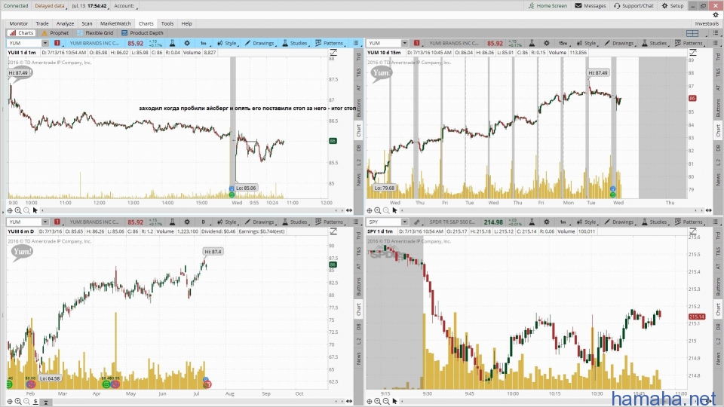724x407 pixels.
Task: Expand YUM symbol dropdown in top-left chart
Action: [x=46, y=43]
